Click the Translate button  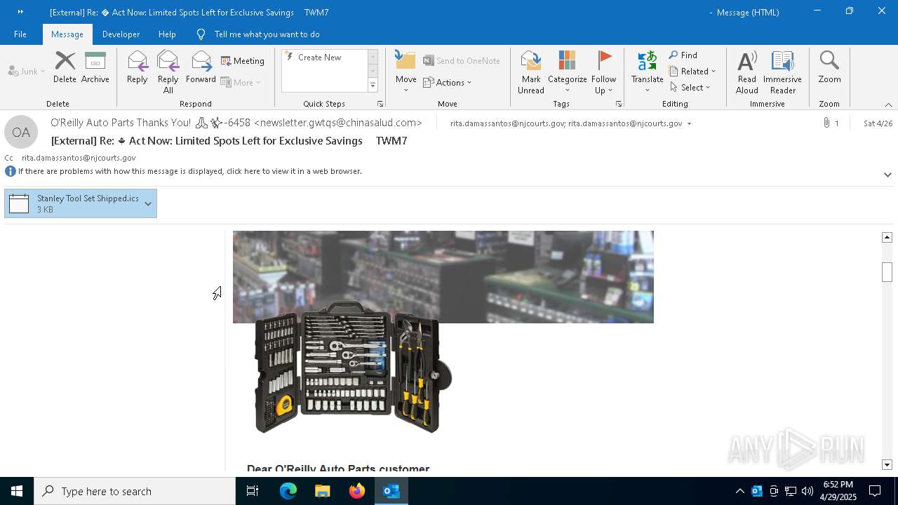point(647,72)
